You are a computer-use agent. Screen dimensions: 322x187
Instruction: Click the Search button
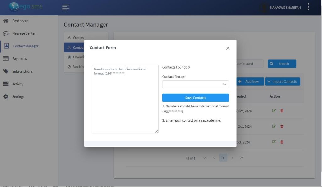tap(282, 64)
